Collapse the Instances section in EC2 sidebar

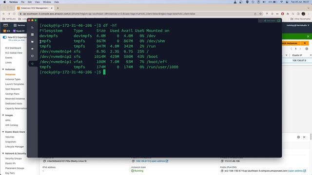pyautogui.click(x=3, y=69)
